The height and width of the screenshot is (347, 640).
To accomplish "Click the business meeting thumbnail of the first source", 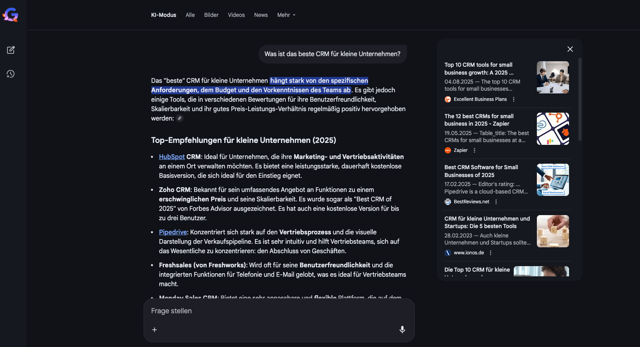I will coord(553,77).
